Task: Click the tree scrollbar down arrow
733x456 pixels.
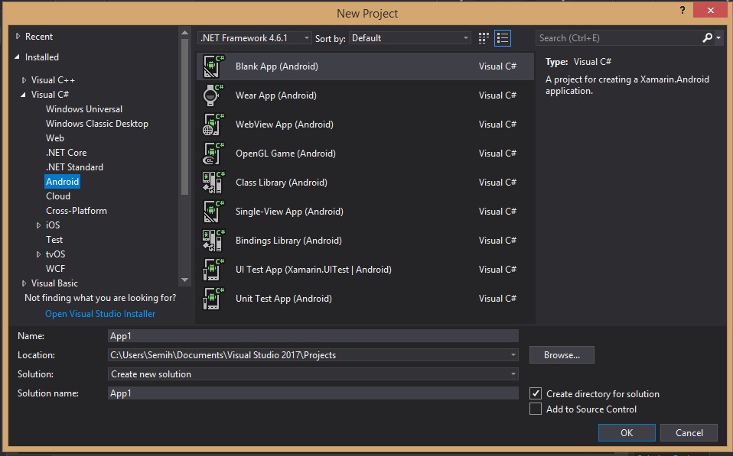Action: pos(184,280)
